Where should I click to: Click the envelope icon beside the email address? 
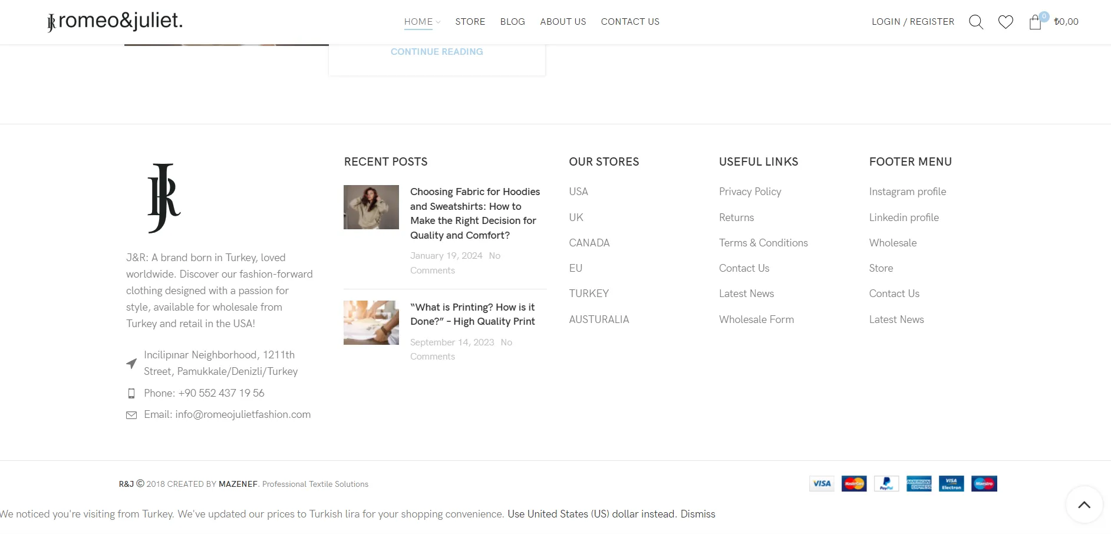click(131, 415)
